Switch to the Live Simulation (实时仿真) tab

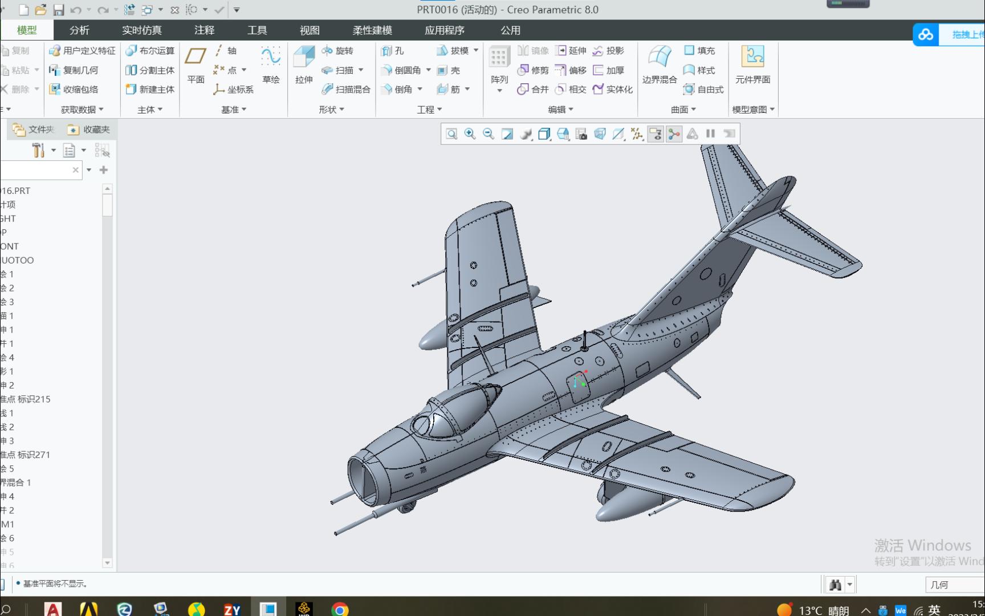coord(142,30)
